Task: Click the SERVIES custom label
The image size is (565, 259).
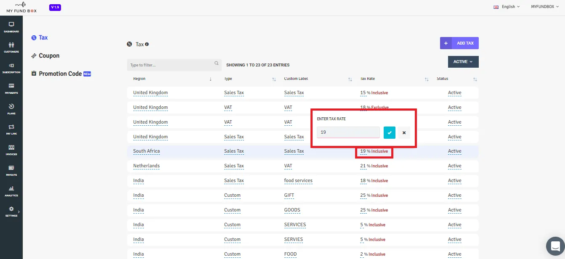Action: tap(294, 240)
